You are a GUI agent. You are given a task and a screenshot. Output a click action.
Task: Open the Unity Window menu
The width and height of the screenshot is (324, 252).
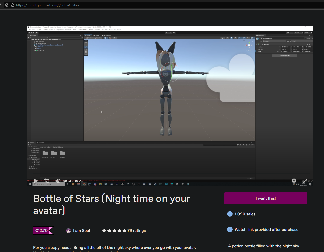coord(112,30)
